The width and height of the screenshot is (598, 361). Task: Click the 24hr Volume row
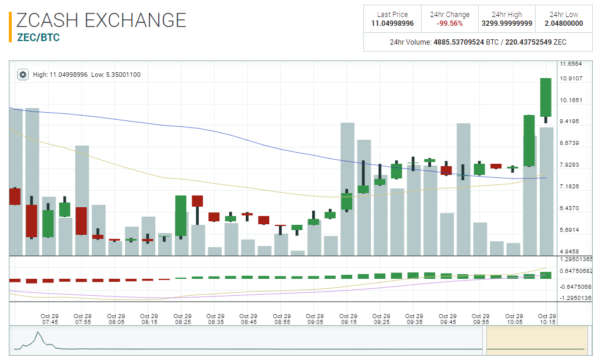pos(477,42)
